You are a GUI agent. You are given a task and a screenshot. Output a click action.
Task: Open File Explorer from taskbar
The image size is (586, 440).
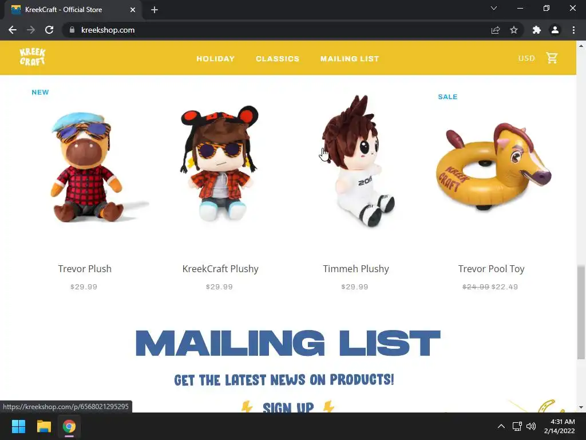pyautogui.click(x=43, y=426)
